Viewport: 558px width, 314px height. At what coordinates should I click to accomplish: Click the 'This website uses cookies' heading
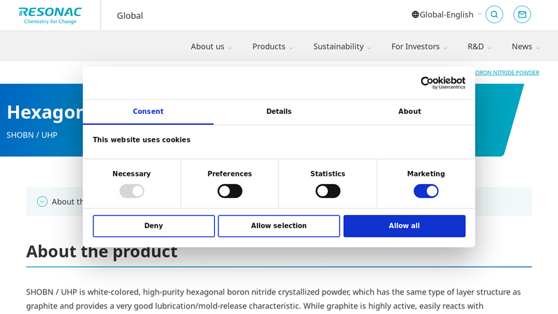(142, 140)
